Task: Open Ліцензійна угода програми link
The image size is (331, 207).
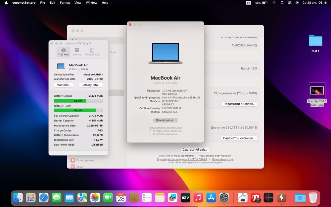Action: coord(176,156)
